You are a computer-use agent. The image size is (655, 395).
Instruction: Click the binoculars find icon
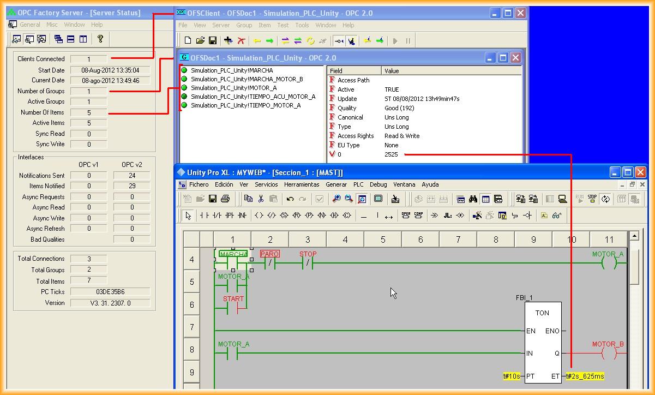pos(473,199)
